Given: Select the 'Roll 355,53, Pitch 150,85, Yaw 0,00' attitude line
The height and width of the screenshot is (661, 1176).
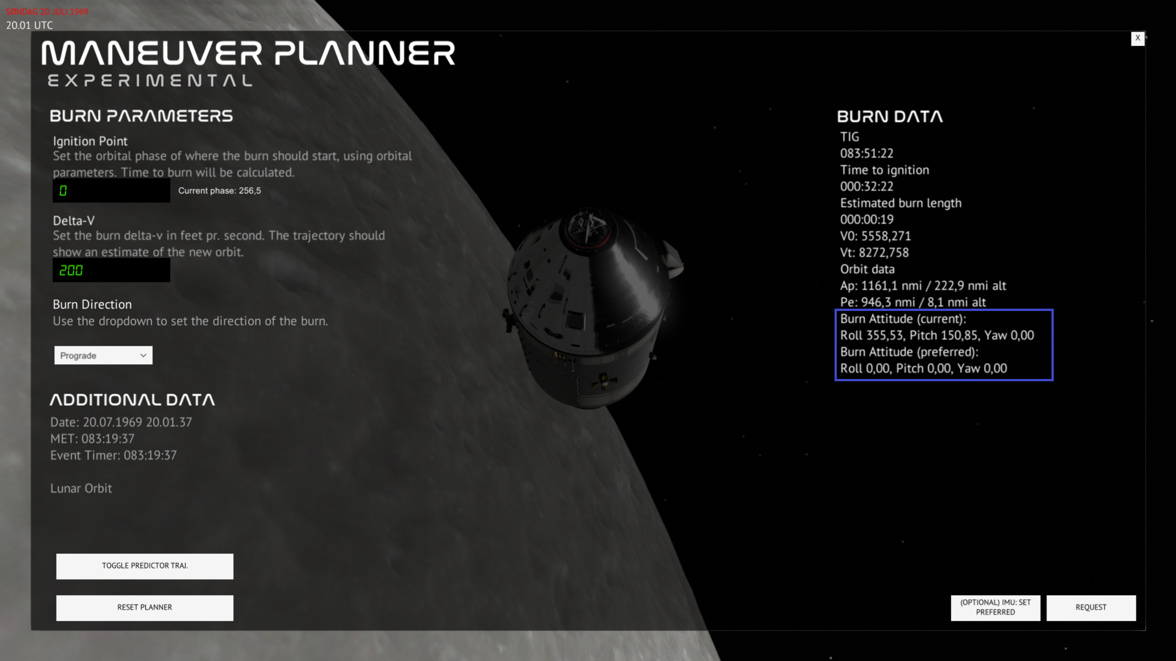Looking at the screenshot, I should tap(937, 335).
